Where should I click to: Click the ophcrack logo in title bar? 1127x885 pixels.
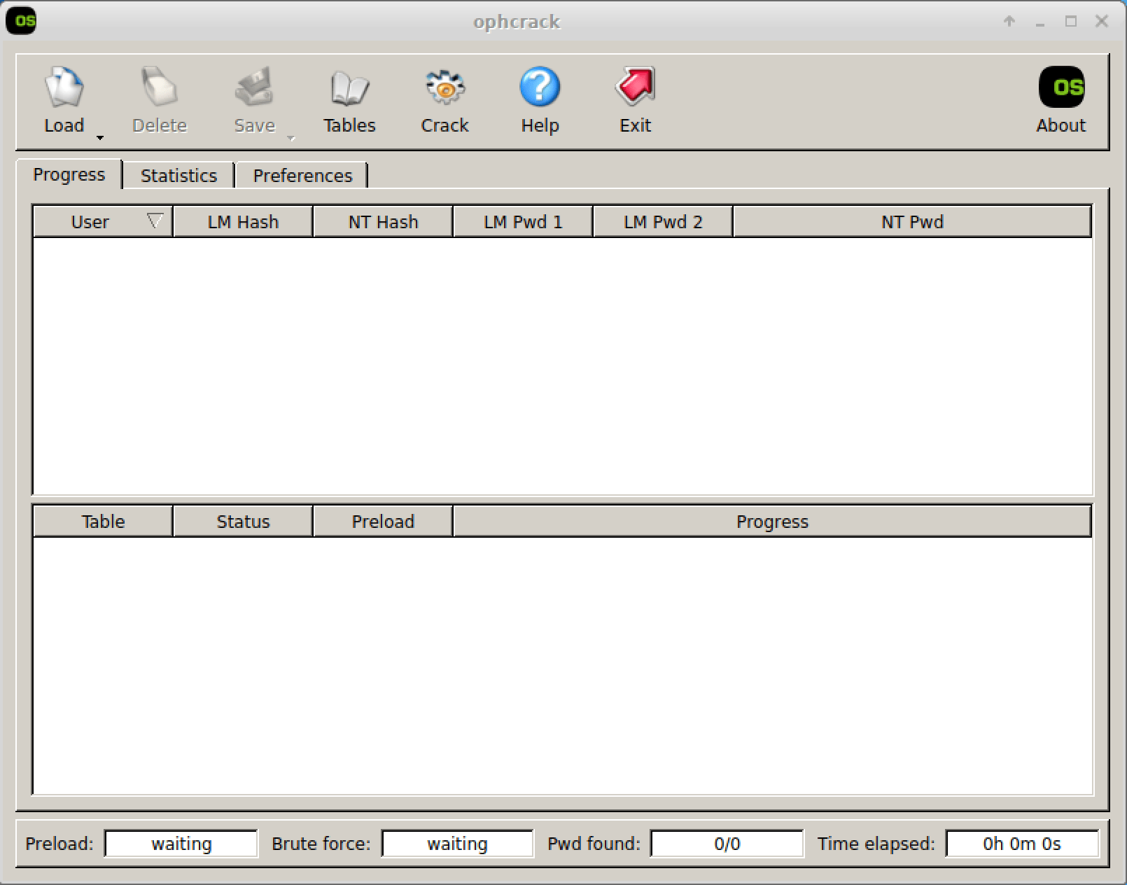coord(21,21)
